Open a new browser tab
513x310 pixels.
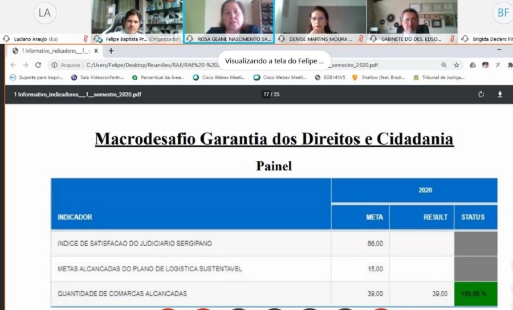[x=111, y=51]
